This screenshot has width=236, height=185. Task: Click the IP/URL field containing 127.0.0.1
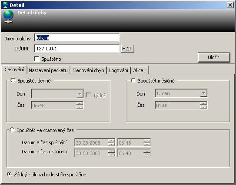(x=76, y=49)
